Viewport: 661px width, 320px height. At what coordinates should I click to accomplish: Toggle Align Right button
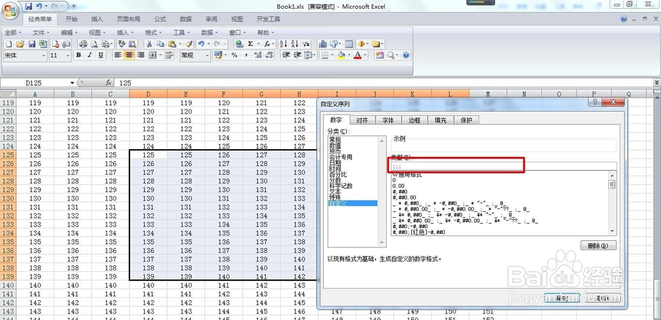pos(141,55)
